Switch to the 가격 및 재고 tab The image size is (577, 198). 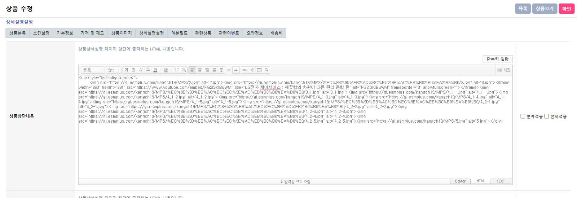click(92, 33)
